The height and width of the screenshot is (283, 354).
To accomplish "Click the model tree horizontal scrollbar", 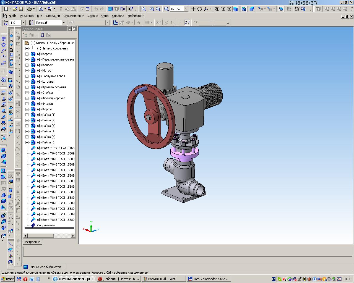I will click(x=40, y=236).
